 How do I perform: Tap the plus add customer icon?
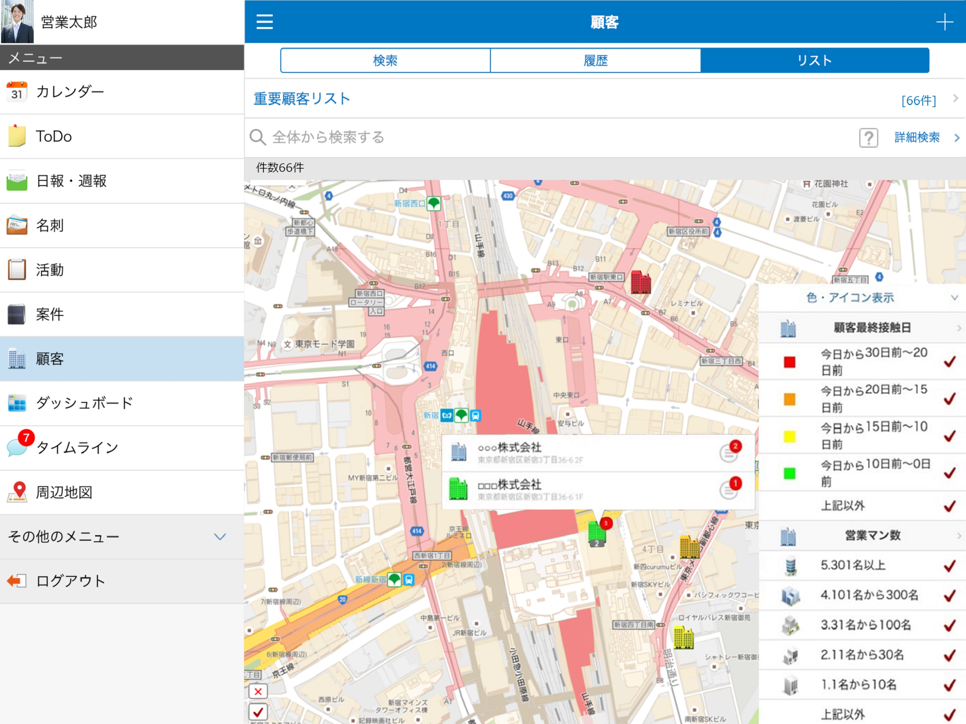(x=944, y=22)
